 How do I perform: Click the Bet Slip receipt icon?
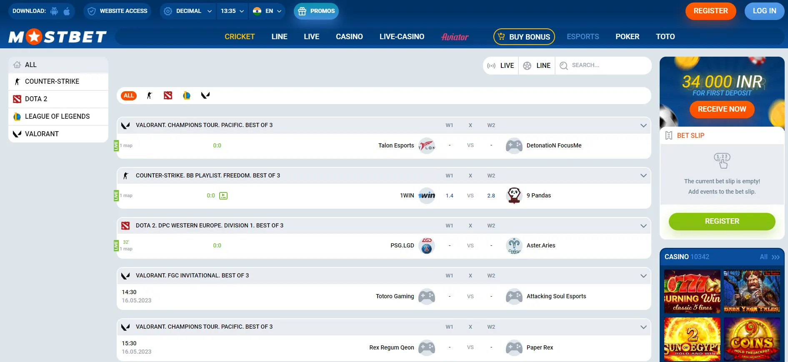coord(669,136)
